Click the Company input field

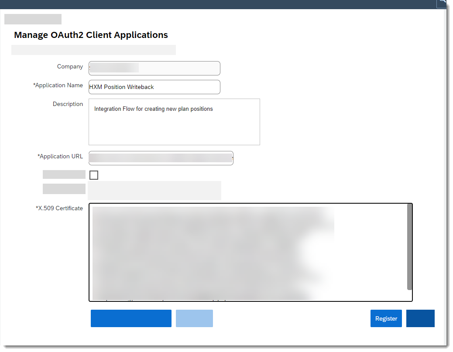point(154,68)
